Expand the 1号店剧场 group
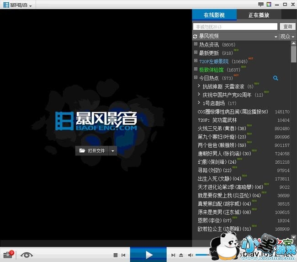The image size is (297, 262). point(199,102)
